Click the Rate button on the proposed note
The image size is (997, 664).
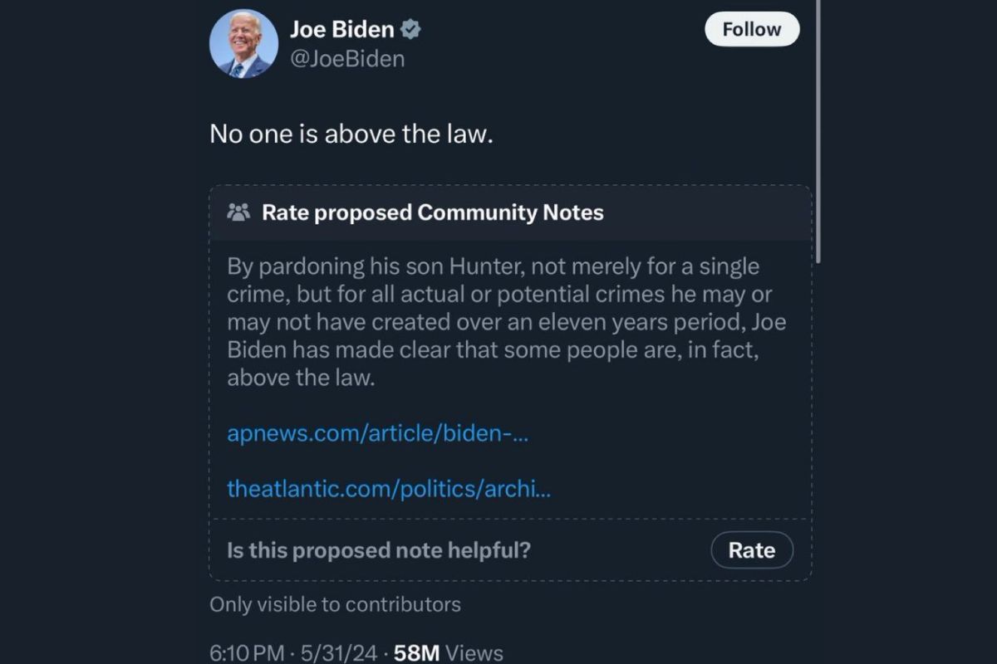click(751, 549)
